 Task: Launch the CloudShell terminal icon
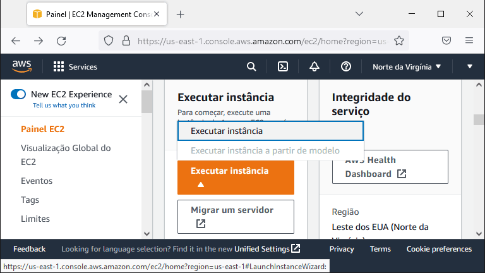(x=283, y=66)
